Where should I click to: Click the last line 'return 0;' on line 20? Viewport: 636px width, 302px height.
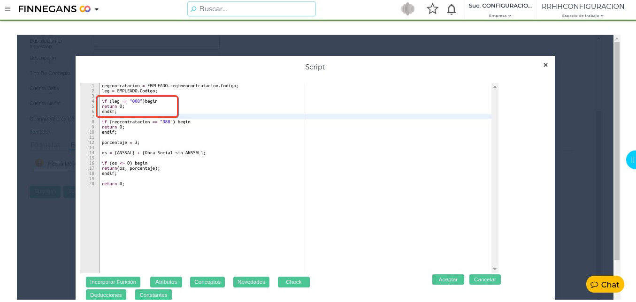[113, 184]
